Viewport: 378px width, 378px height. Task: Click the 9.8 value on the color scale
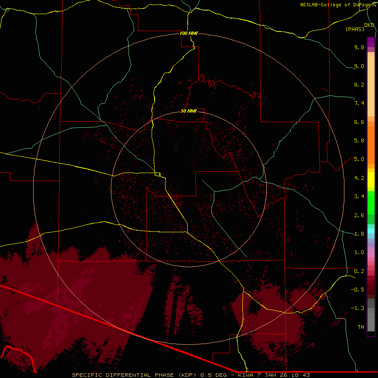(x=359, y=47)
